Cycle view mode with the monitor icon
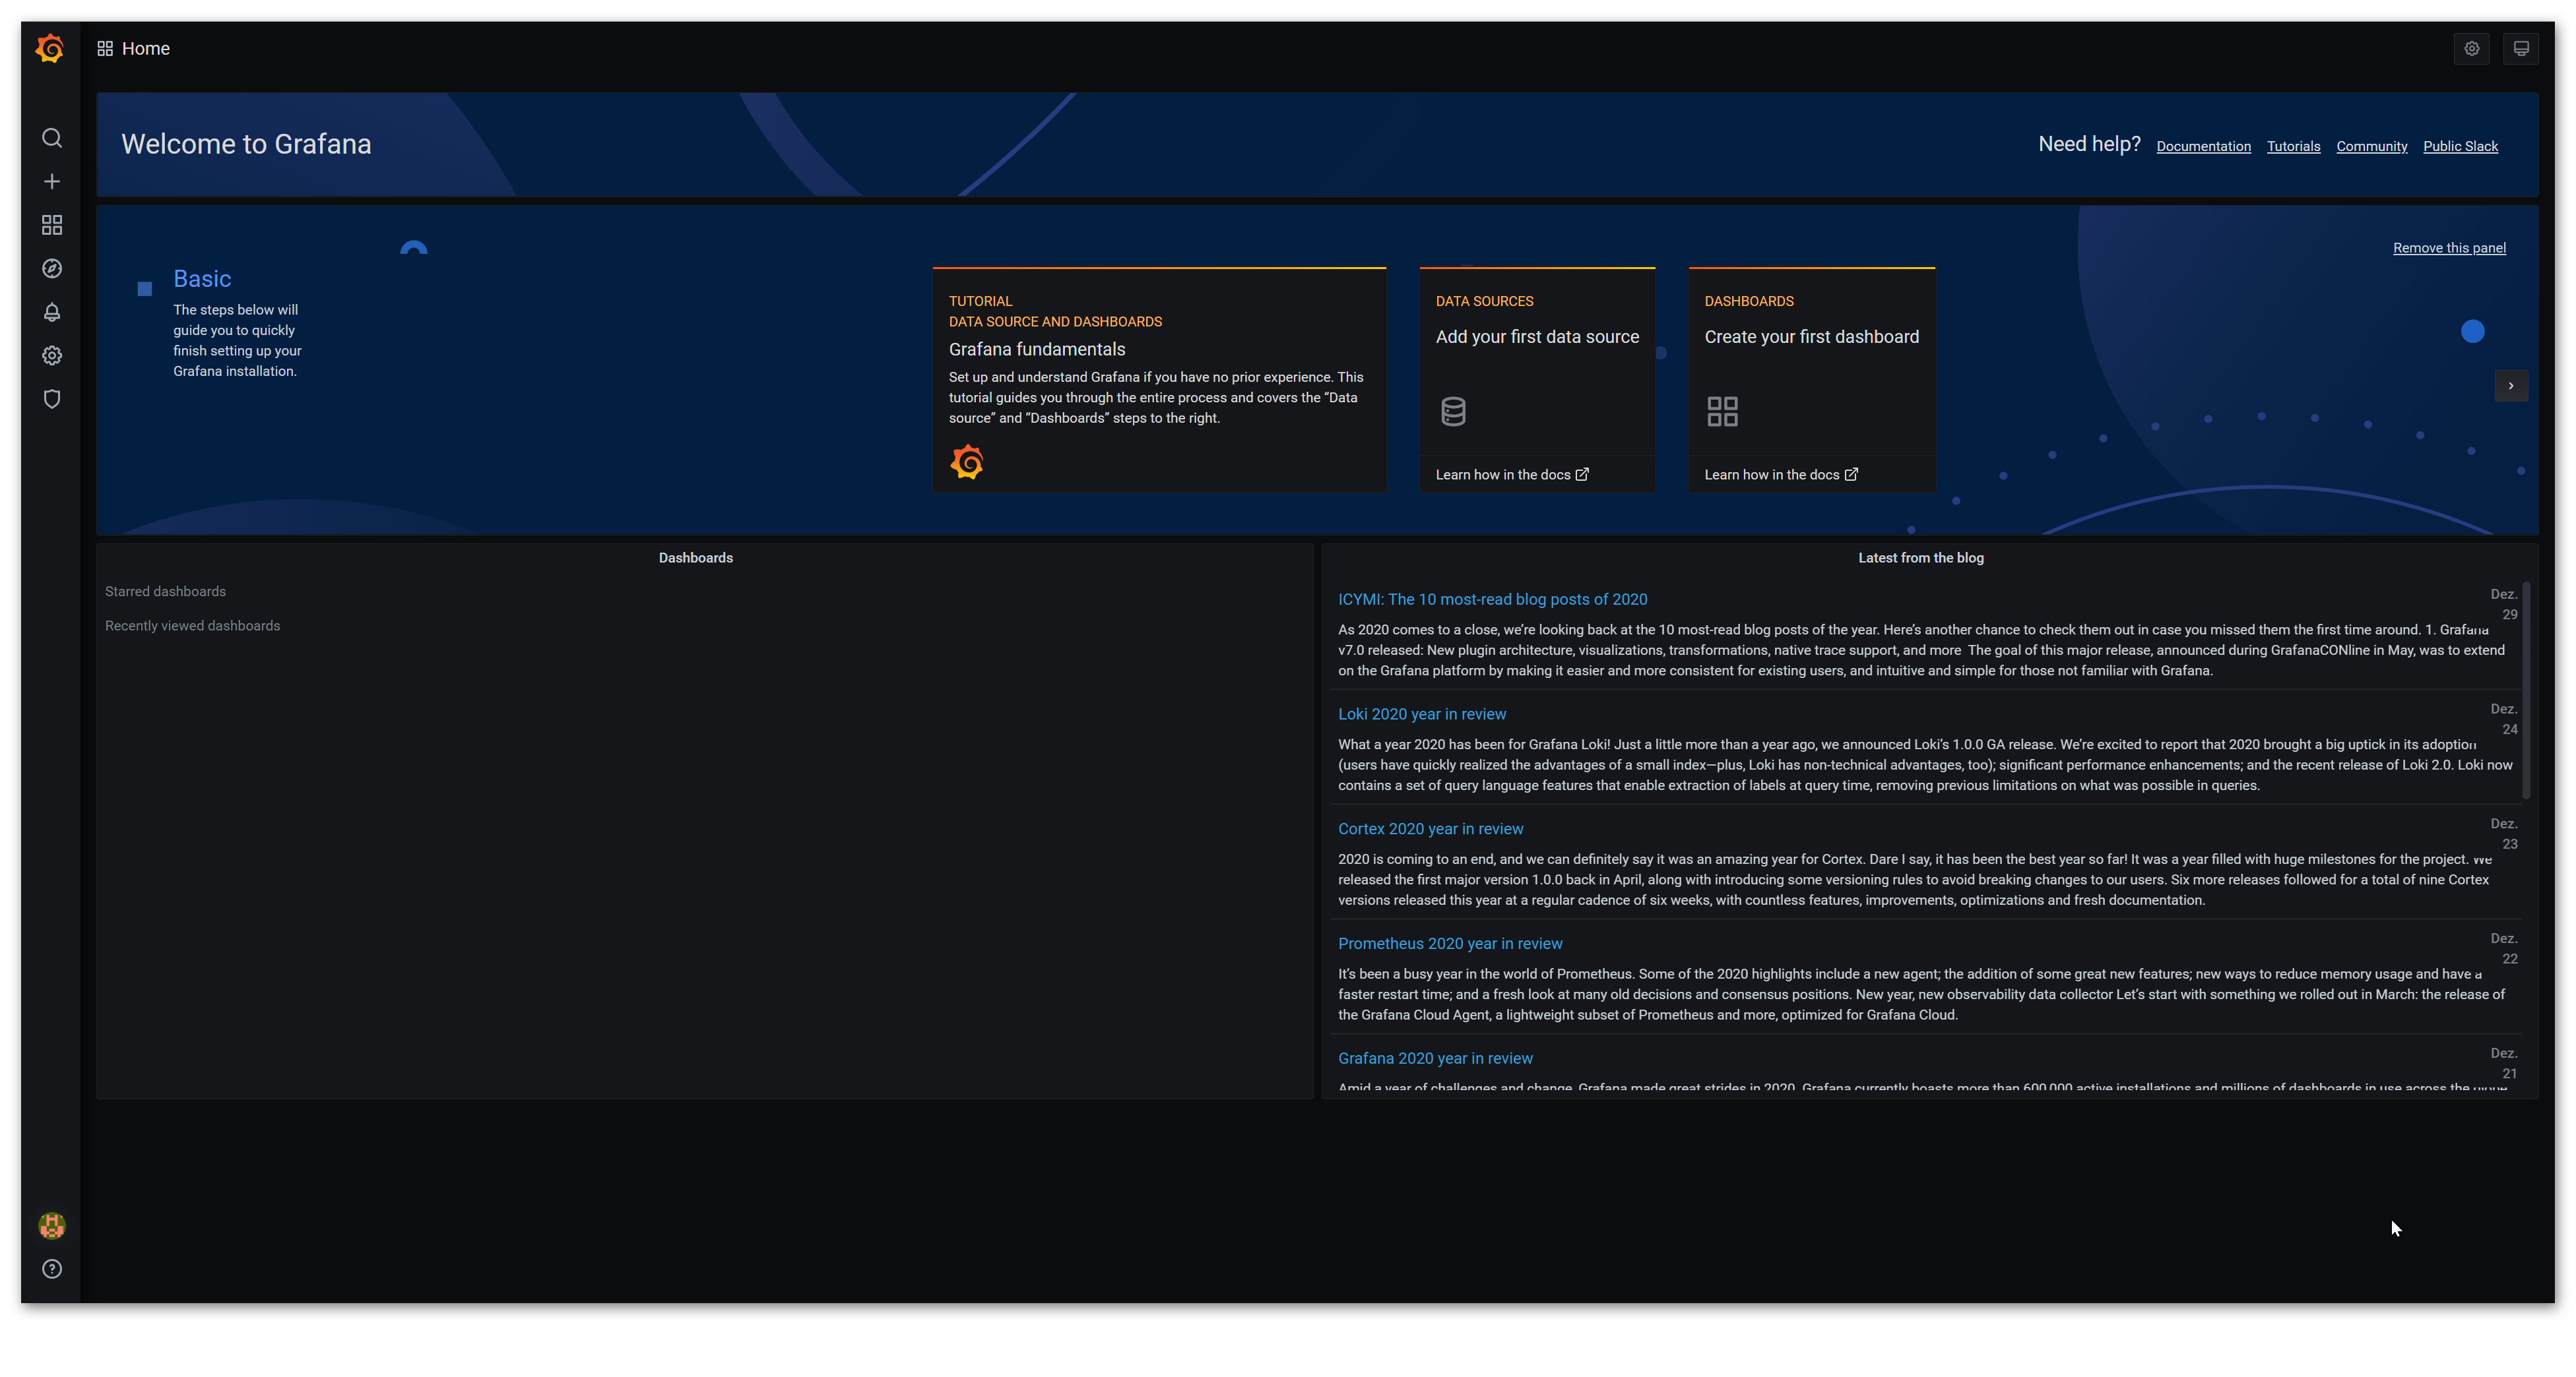 (2521, 48)
